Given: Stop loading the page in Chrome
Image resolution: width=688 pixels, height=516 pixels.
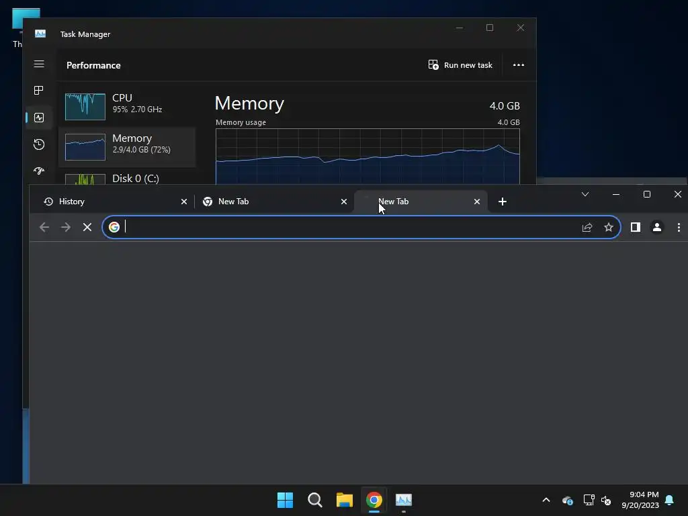Looking at the screenshot, I should coord(87,227).
